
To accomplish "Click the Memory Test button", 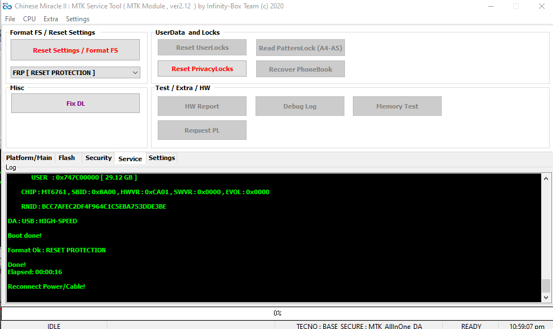I will (397, 106).
